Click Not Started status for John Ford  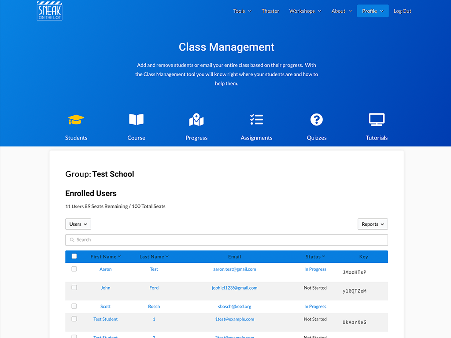click(x=315, y=288)
